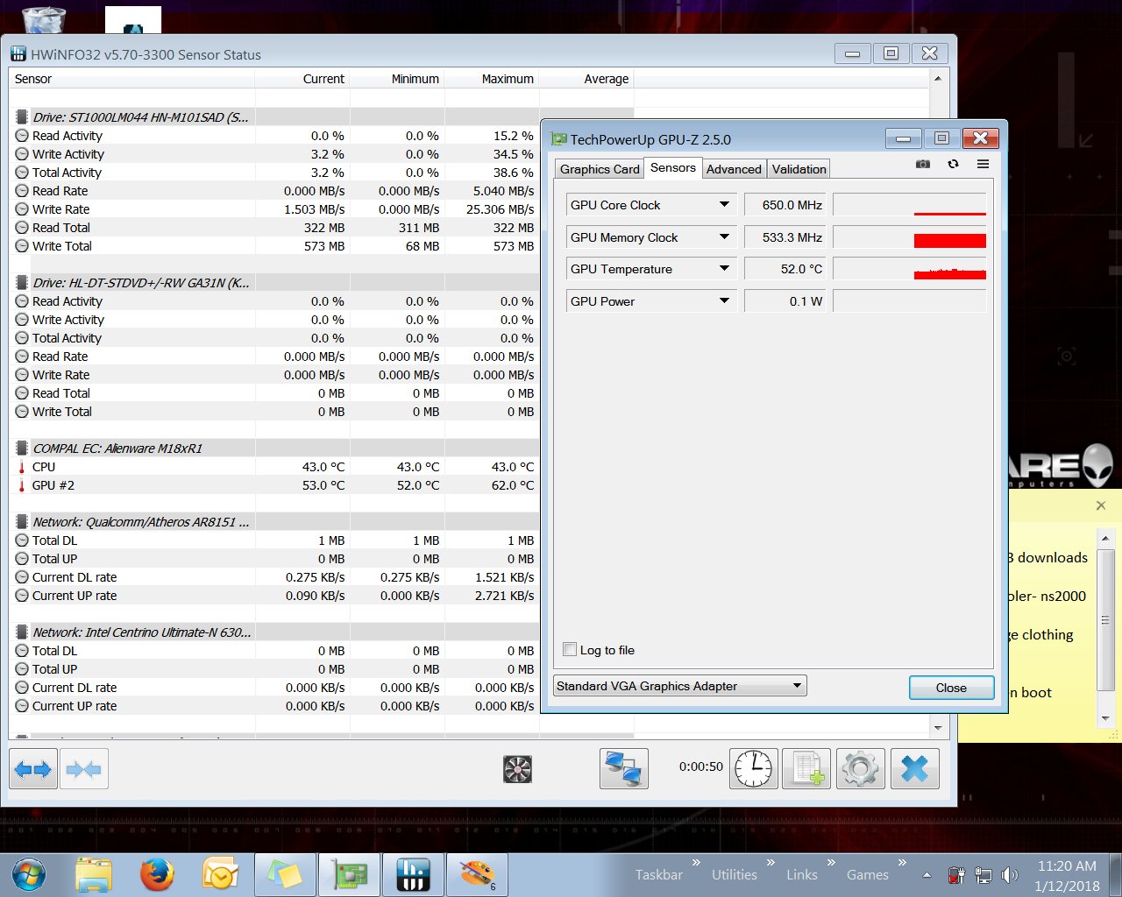Open the Windows Start menu orb

(29, 874)
